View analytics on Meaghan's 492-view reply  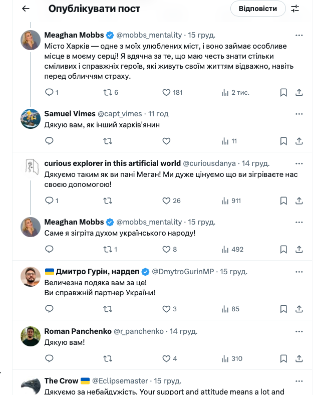(x=225, y=249)
